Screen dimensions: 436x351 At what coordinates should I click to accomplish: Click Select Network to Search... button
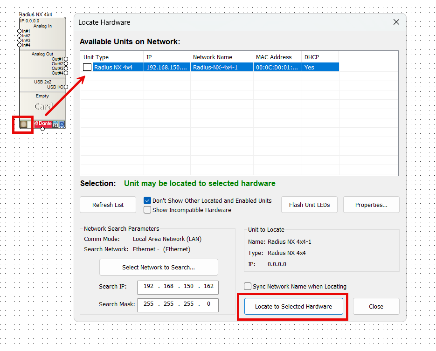pyautogui.click(x=159, y=268)
